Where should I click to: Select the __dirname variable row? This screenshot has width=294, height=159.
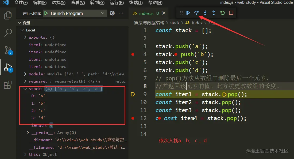[78, 140]
